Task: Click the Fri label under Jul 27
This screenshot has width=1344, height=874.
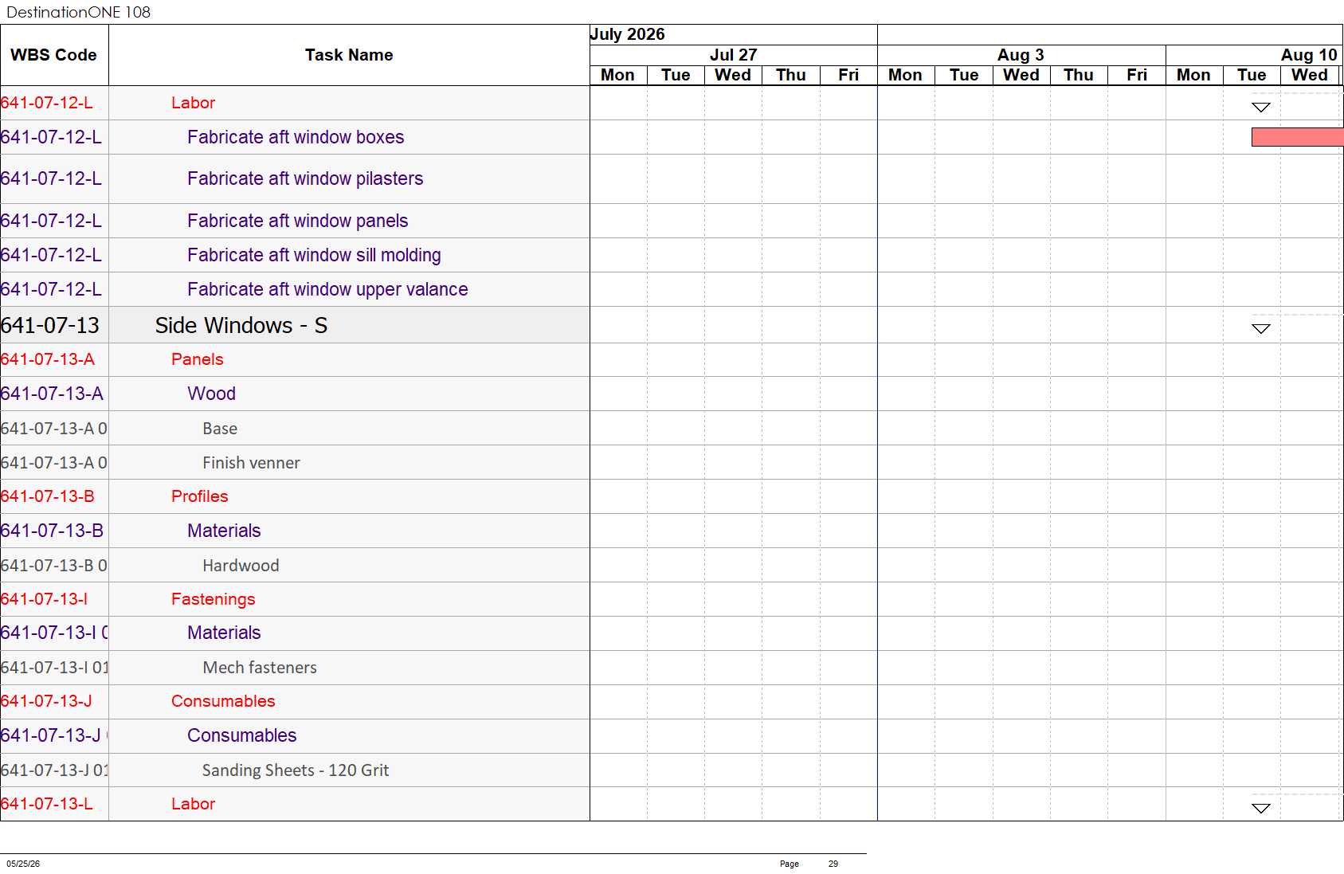Action: click(x=848, y=75)
